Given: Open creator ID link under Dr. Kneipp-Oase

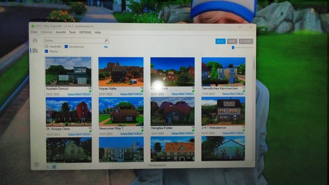Looking at the screenshot, I should (x=79, y=134).
